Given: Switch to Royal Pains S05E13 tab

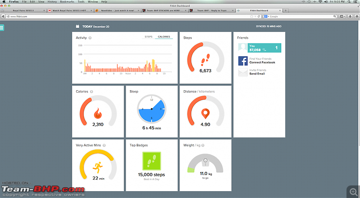Looking at the screenshot, I should coord(23,10).
